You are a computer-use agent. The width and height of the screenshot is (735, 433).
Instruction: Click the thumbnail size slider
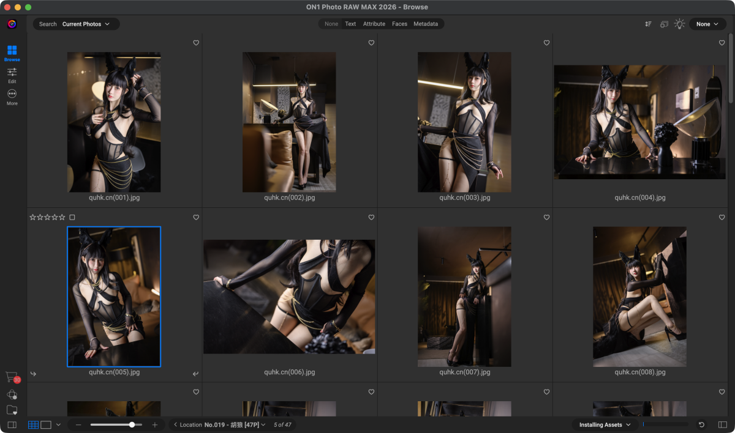click(116, 424)
